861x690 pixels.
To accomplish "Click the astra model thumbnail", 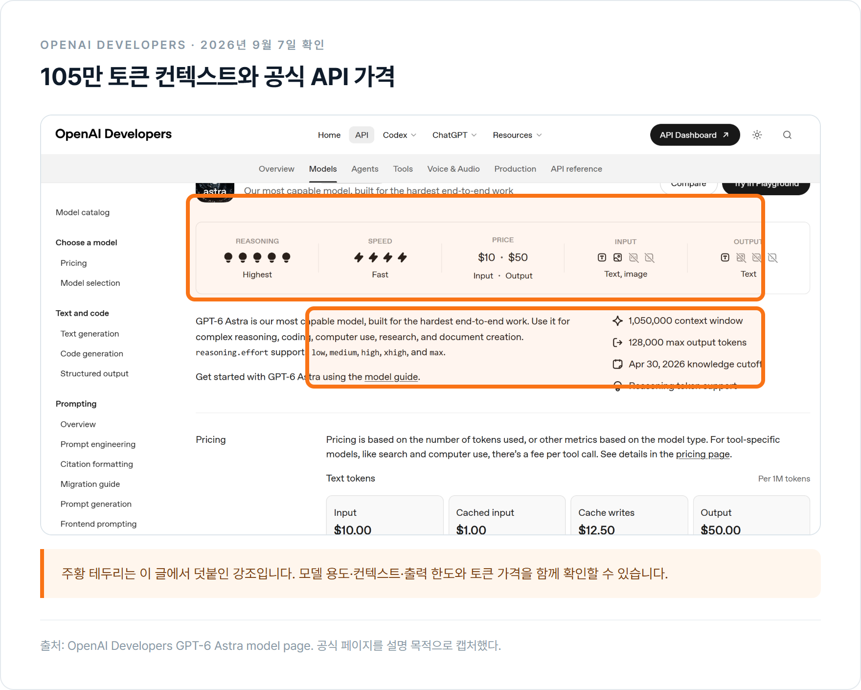I will point(215,192).
